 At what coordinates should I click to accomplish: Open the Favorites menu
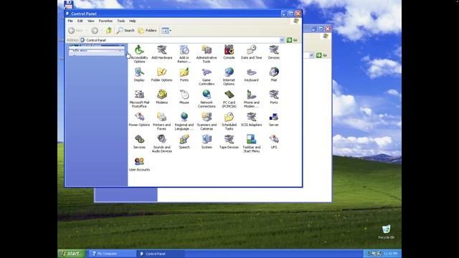105,21
